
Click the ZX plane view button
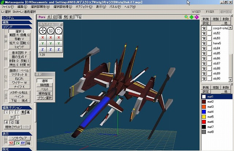pos(17,143)
